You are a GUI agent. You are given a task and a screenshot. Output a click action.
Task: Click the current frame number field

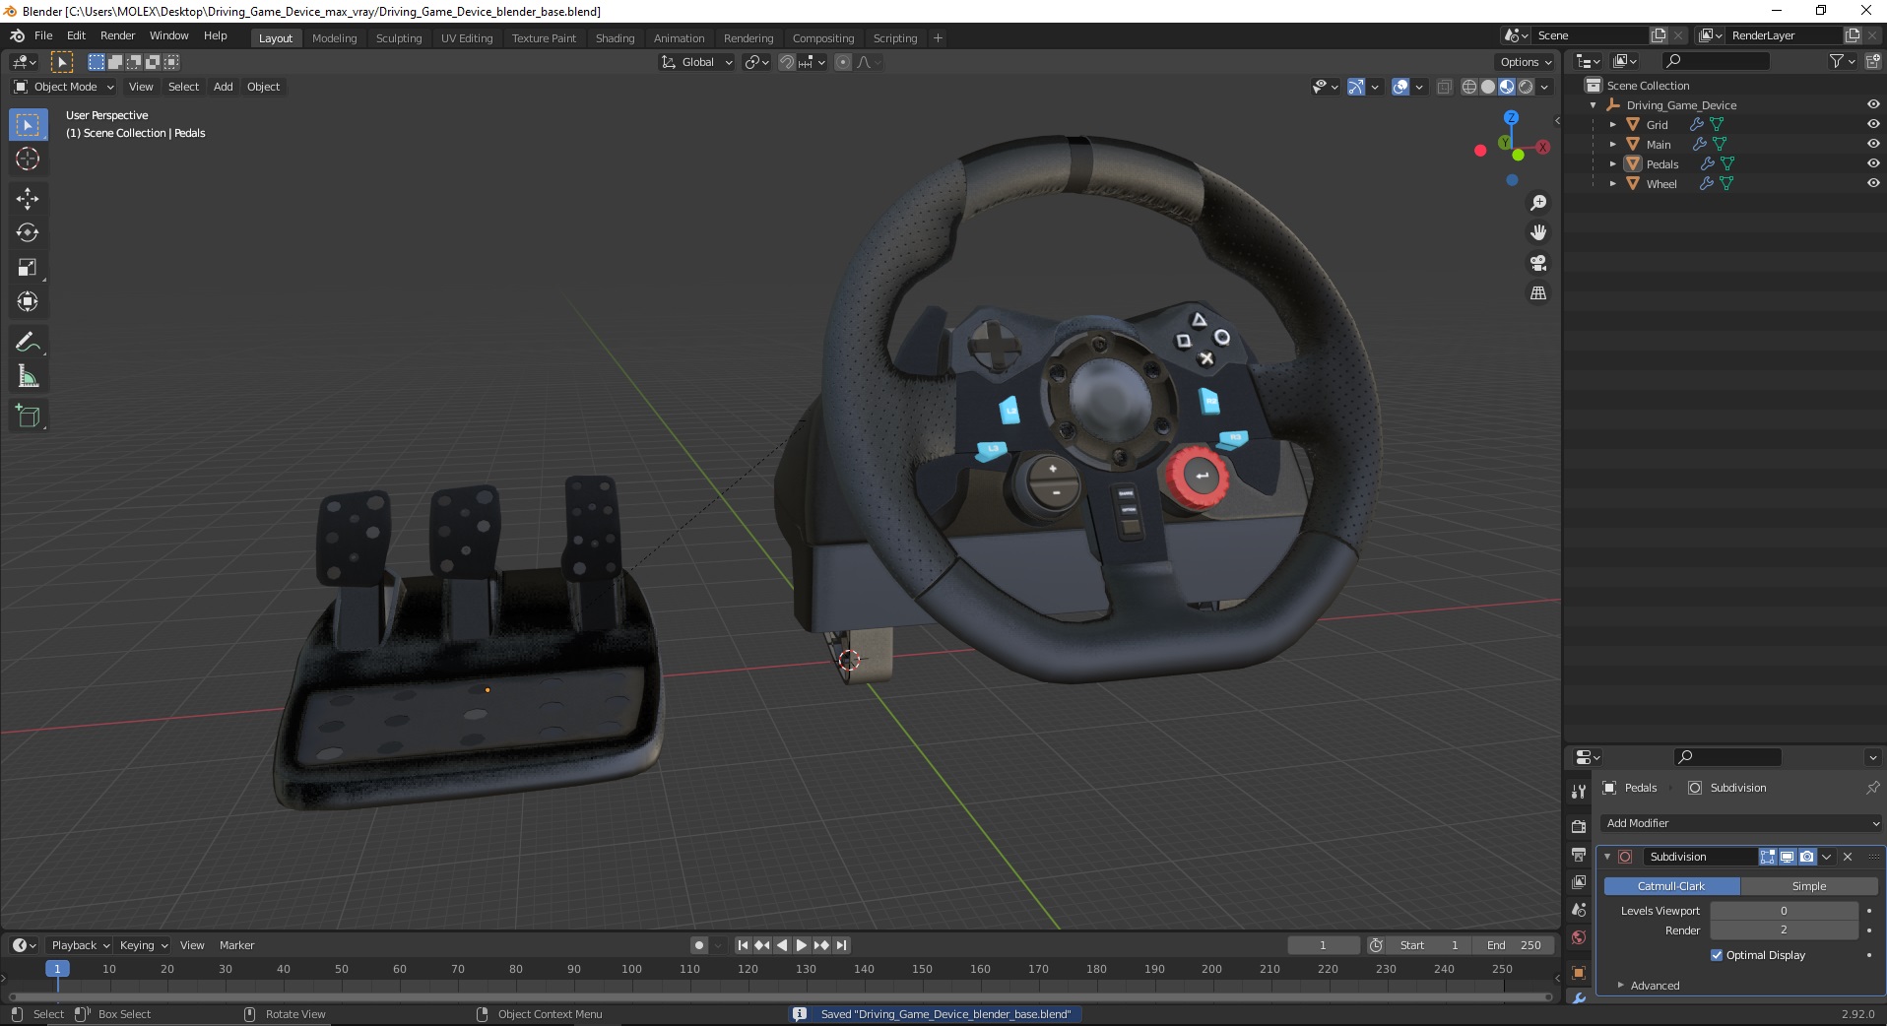click(1323, 945)
